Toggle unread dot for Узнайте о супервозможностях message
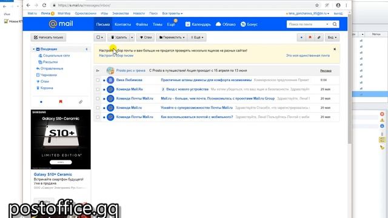This screenshot has height=218, width=388. click(x=104, y=108)
